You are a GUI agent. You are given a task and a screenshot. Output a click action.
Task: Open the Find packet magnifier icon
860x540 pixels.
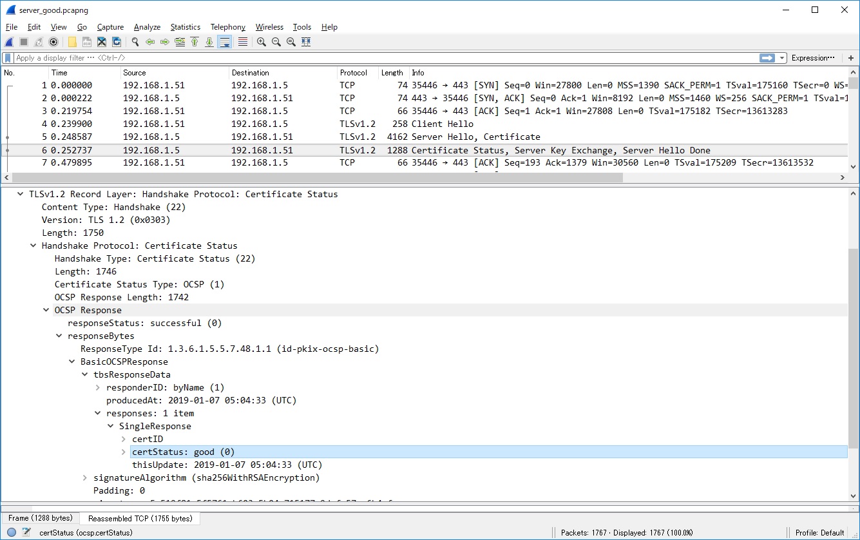(135, 41)
